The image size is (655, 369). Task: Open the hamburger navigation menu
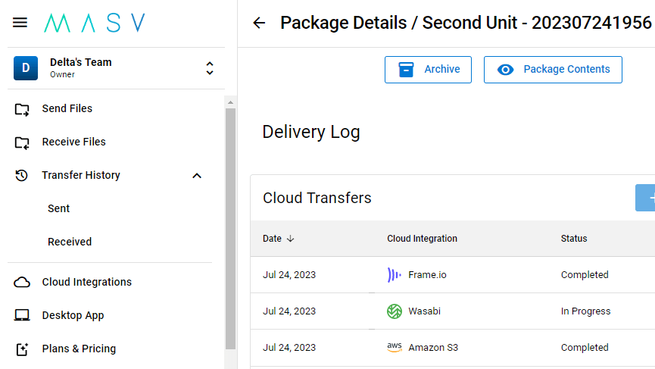pyautogui.click(x=20, y=23)
